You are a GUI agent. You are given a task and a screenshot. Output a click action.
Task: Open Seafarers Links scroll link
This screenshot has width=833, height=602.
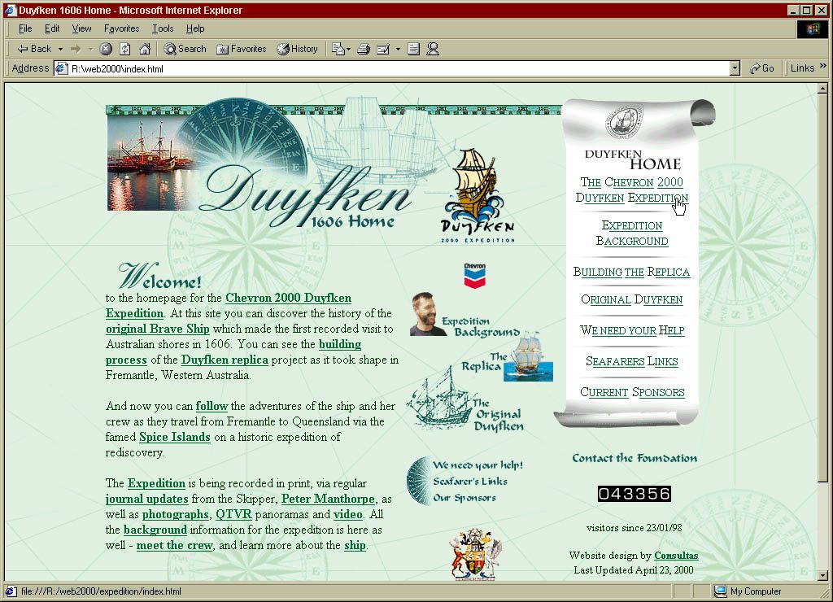tap(631, 361)
